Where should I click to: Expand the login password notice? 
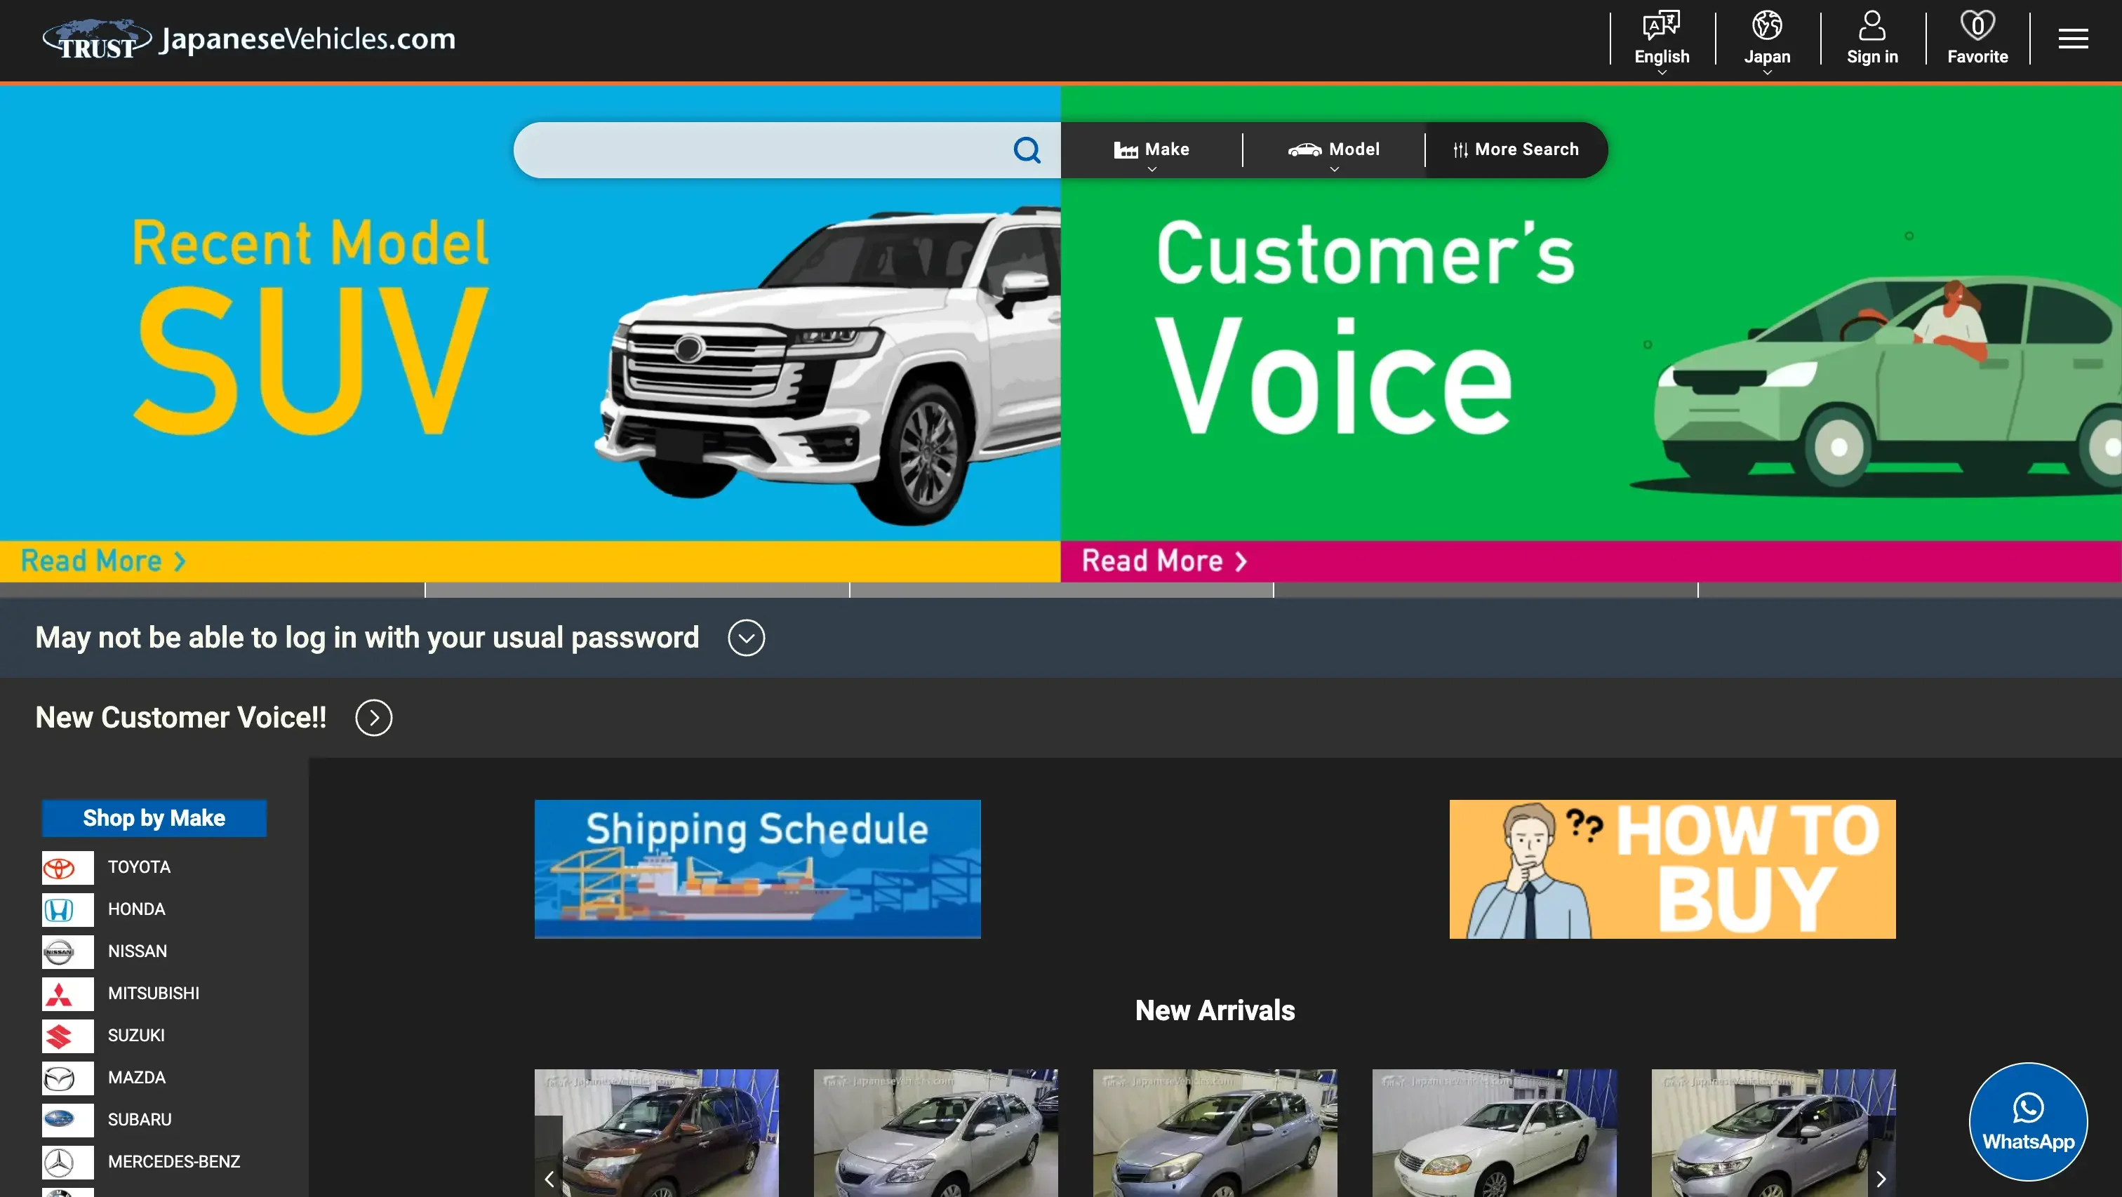[747, 638]
